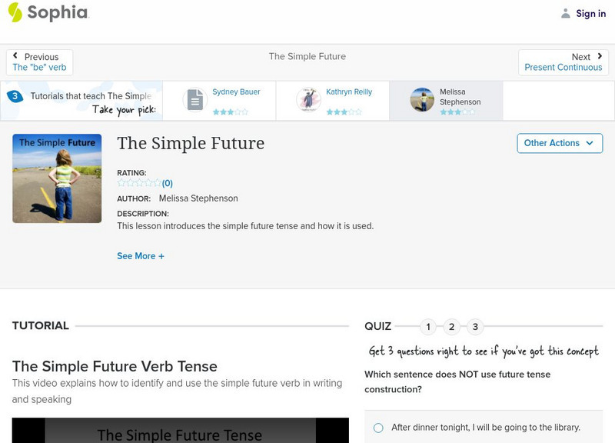Click the Sign in link
The width and height of the screenshot is (615, 443).
[590, 13]
